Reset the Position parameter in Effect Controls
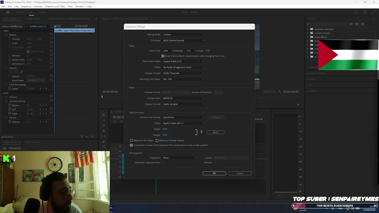The width and height of the screenshot is (379, 213). [x=51, y=39]
